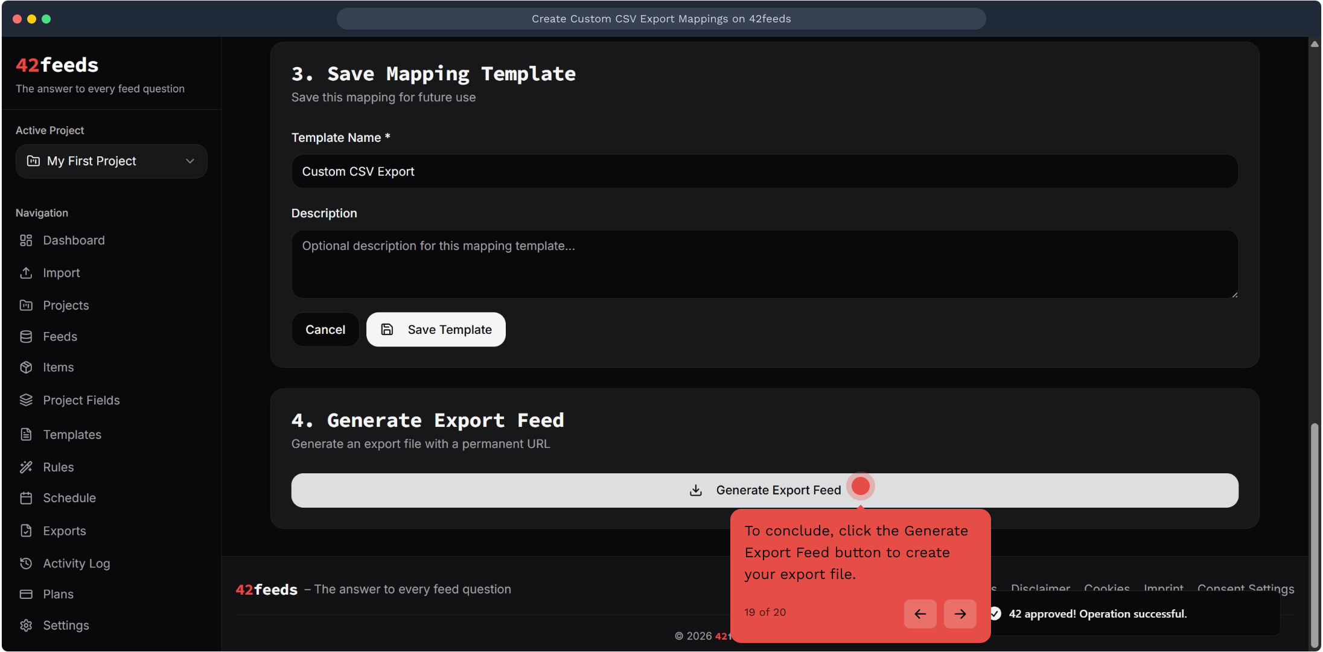This screenshot has height=652, width=1323.
Task: Open the Templates navigation item
Action: (72, 435)
